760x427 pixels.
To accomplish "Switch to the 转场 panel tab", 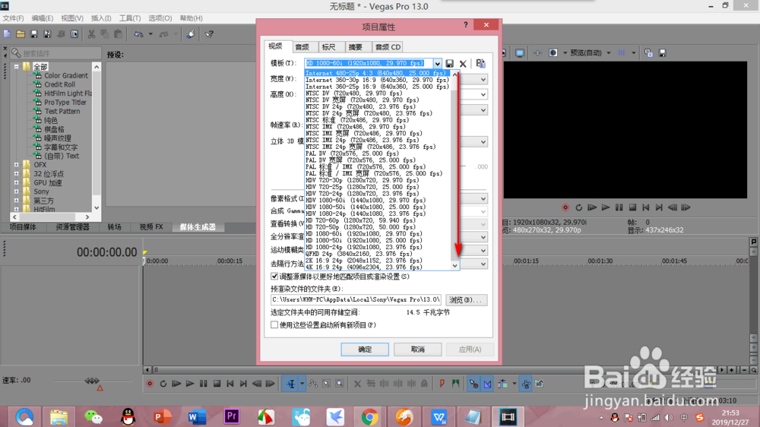I will [115, 227].
